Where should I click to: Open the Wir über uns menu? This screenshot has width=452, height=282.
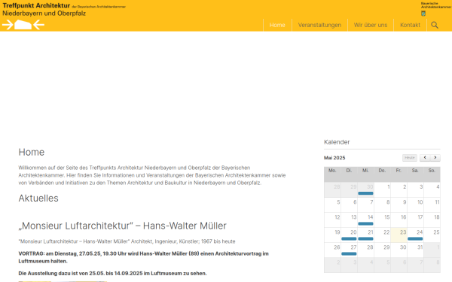pyautogui.click(x=371, y=25)
